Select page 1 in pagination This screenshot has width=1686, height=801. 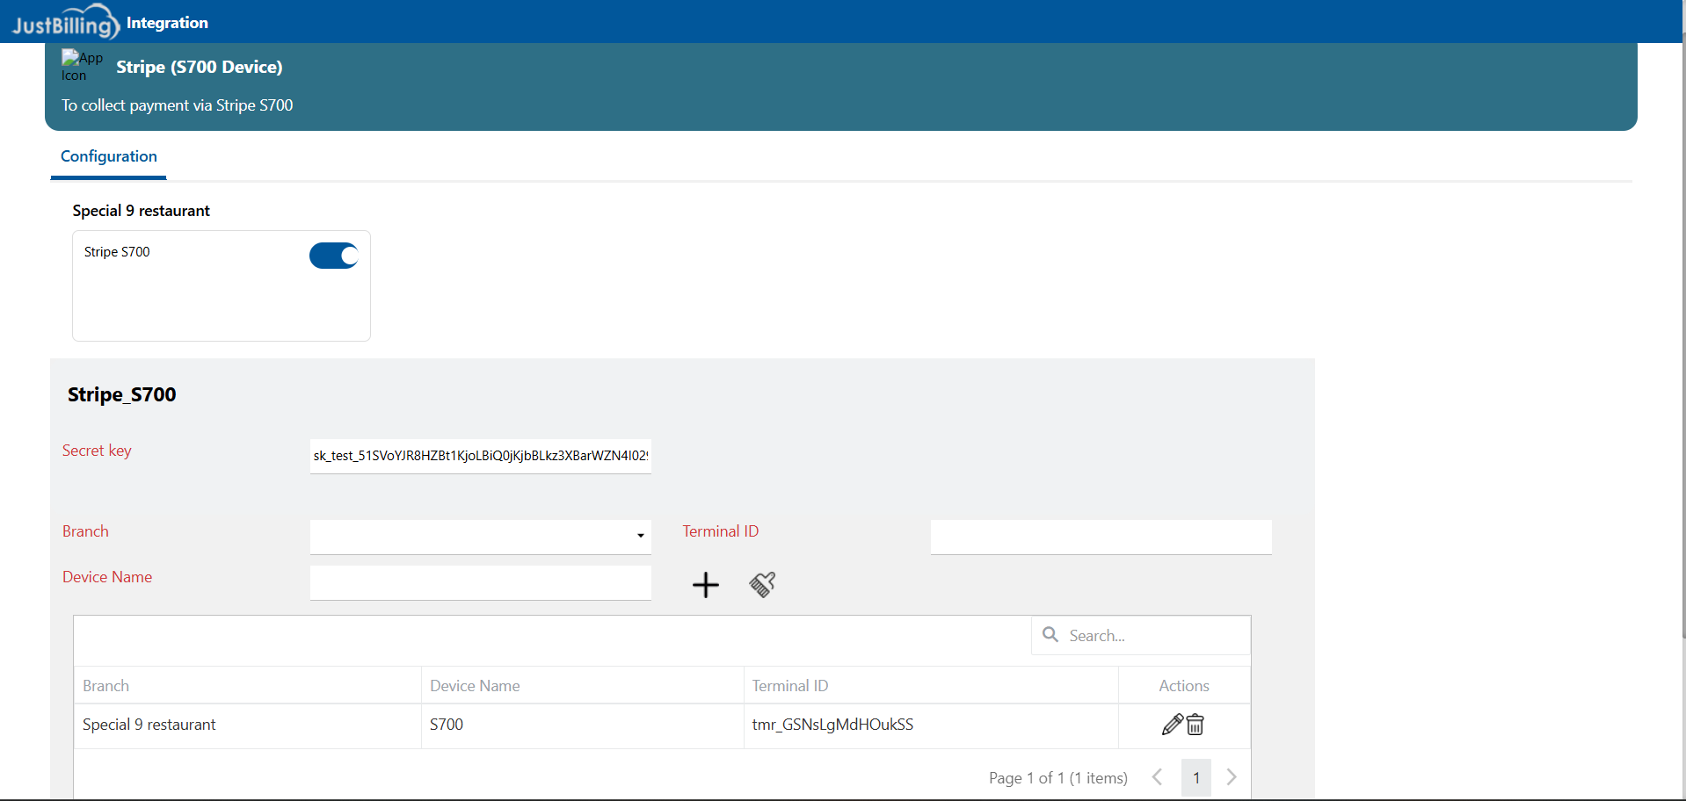pyautogui.click(x=1195, y=777)
